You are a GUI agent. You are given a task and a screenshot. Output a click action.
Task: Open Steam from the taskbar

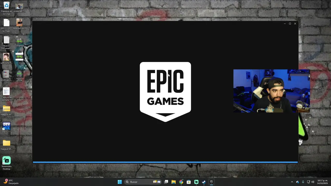pyautogui.click(x=204, y=182)
